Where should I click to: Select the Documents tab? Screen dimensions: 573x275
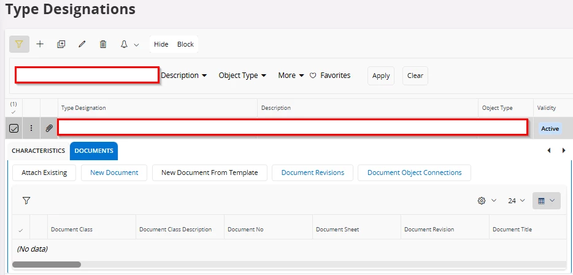pos(94,150)
